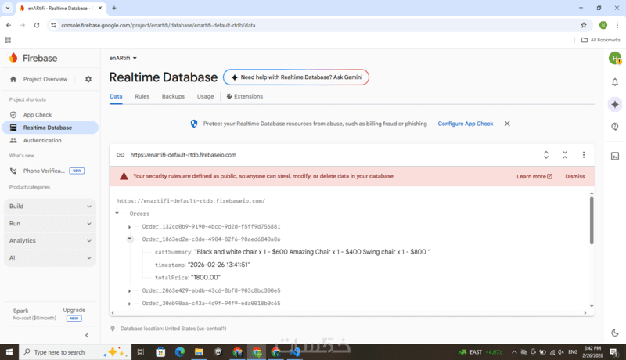Click the Firebase flame logo
Screen dimensions: 626x360
click(x=13, y=58)
